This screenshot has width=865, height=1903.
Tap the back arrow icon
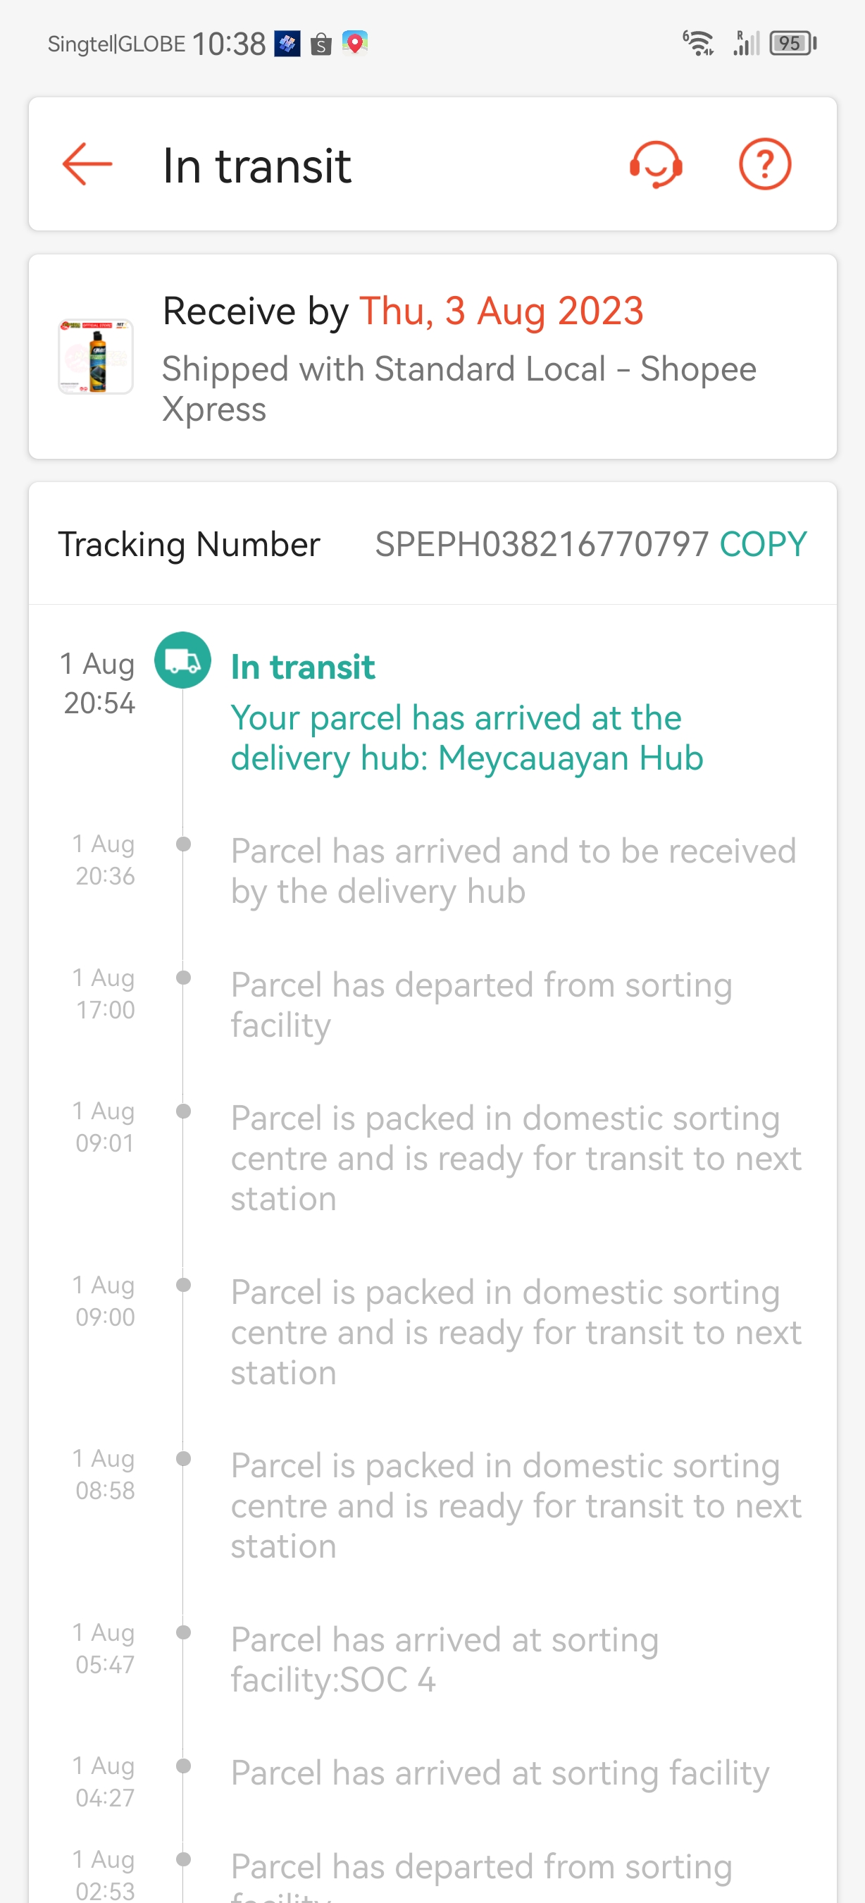pyautogui.click(x=87, y=164)
